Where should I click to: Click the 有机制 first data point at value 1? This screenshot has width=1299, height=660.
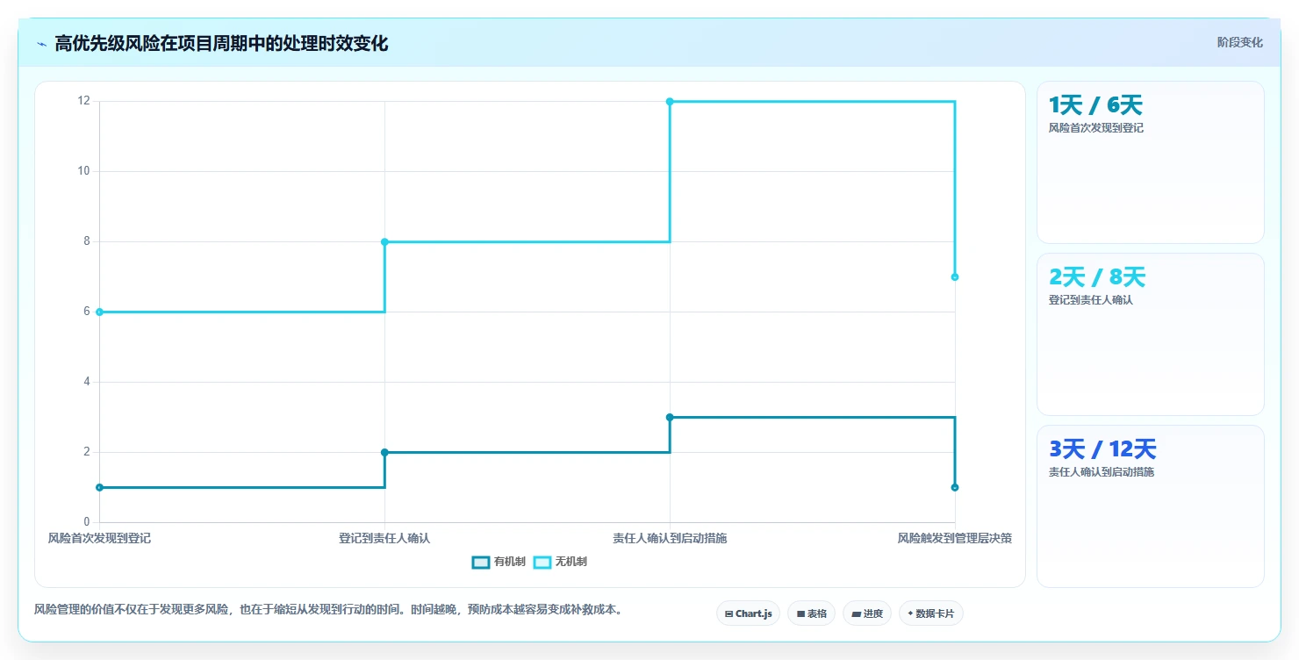99,487
